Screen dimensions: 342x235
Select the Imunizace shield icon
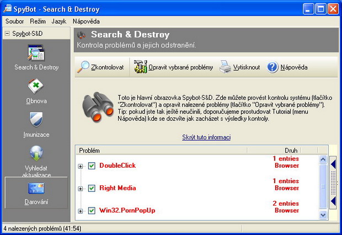36,119
